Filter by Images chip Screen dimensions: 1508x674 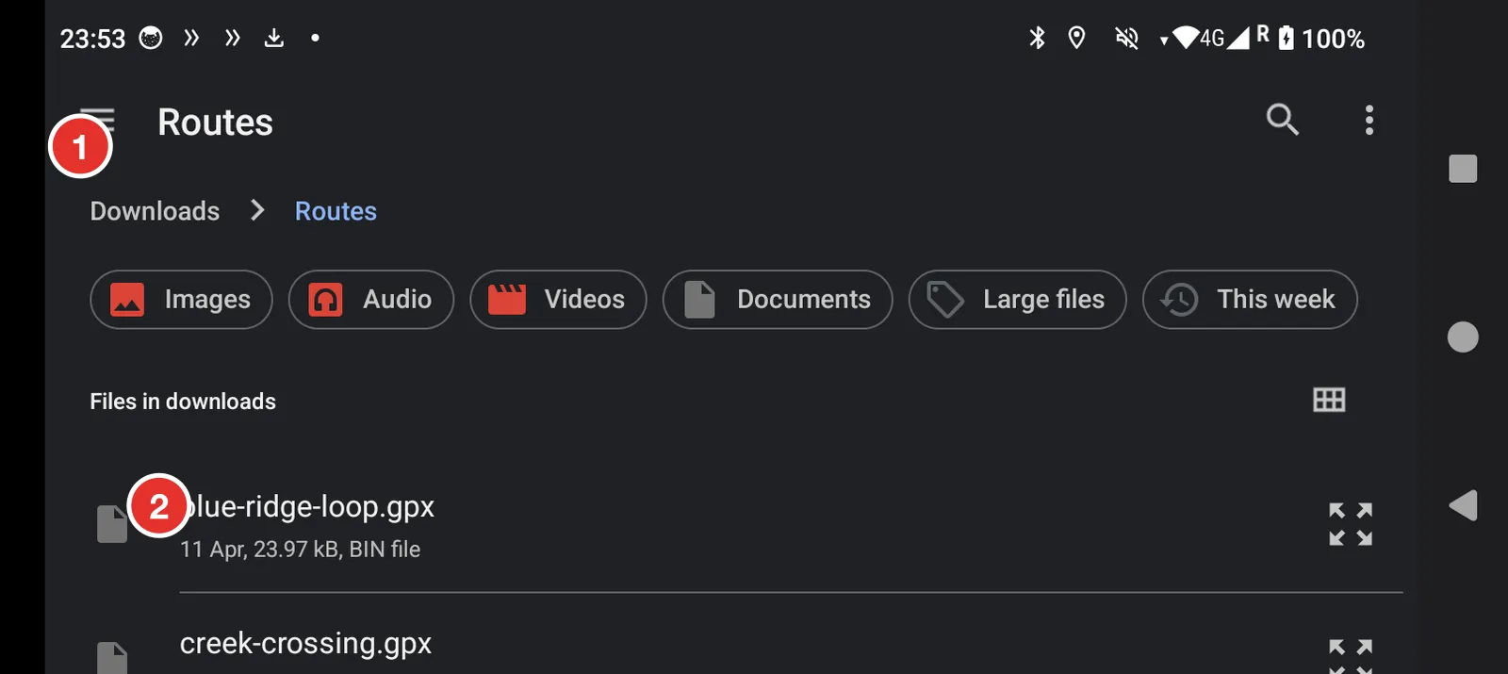(x=181, y=300)
